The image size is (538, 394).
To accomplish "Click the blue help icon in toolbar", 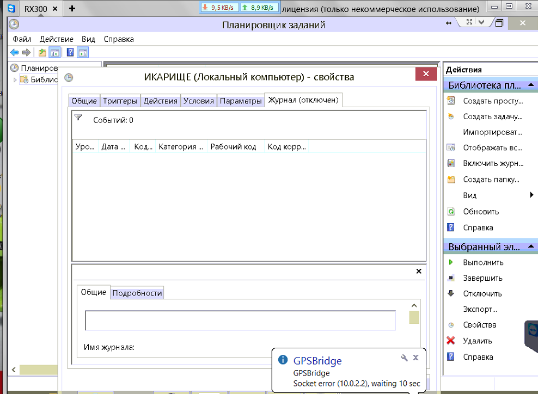I will 70,52.
